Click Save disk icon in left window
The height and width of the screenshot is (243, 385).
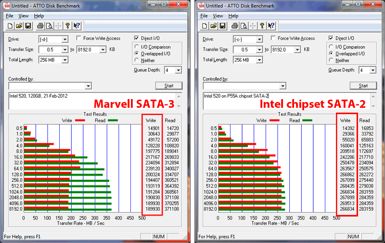[x=28, y=26]
